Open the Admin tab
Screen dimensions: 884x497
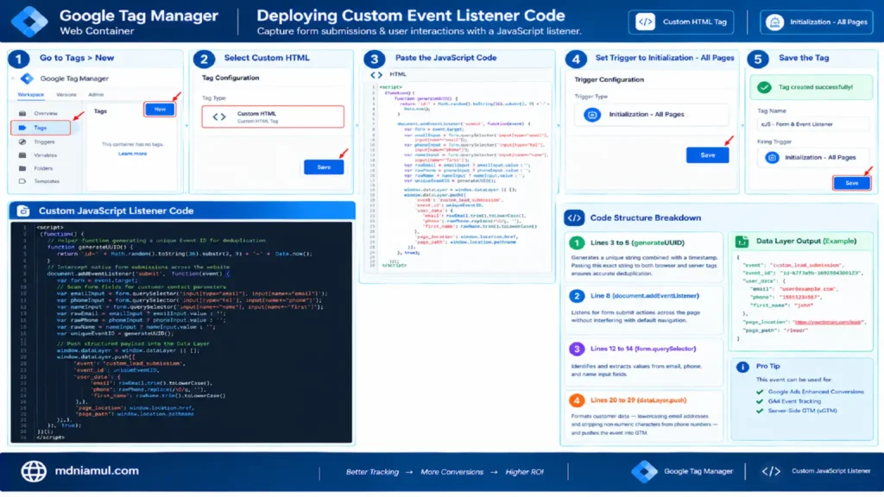pos(96,95)
